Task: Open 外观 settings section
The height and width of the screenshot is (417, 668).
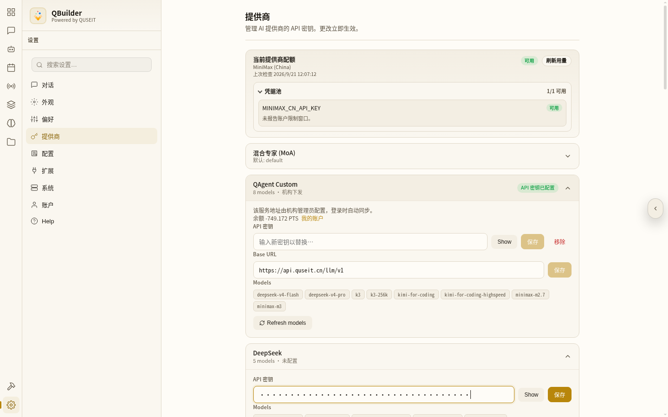Action: pyautogui.click(x=91, y=102)
